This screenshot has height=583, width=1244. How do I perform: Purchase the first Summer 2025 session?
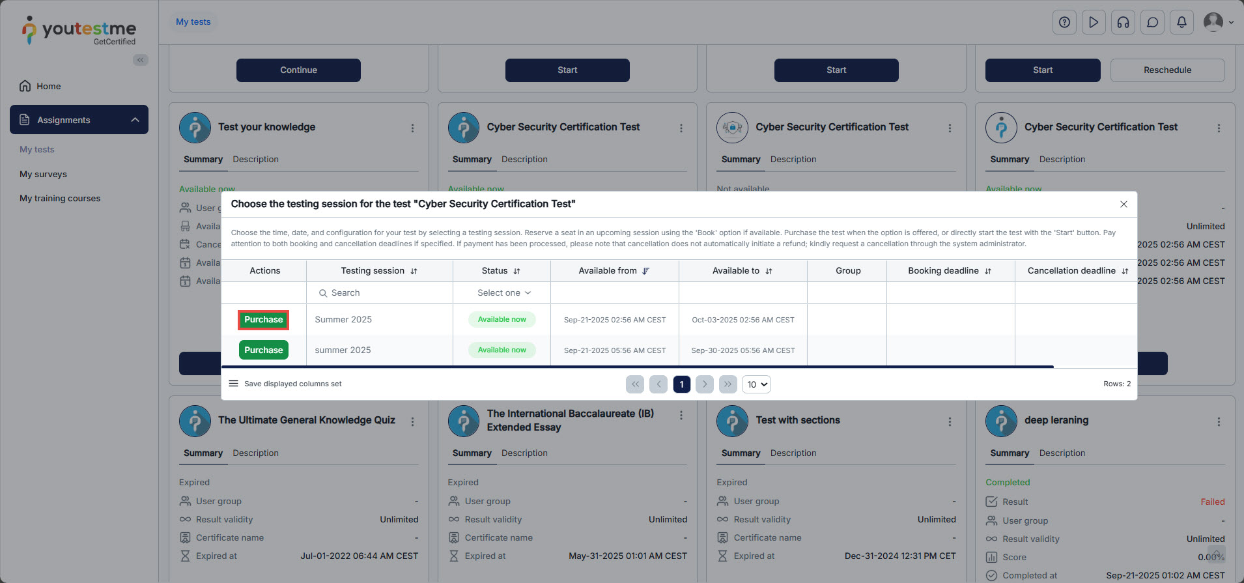263,320
